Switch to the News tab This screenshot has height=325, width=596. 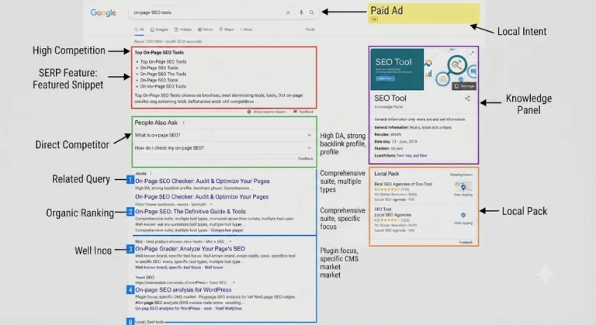click(x=205, y=29)
